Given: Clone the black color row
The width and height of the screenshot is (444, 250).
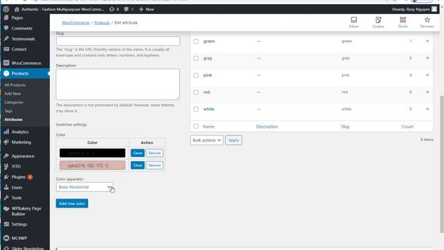Looking at the screenshot, I should click(137, 153).
